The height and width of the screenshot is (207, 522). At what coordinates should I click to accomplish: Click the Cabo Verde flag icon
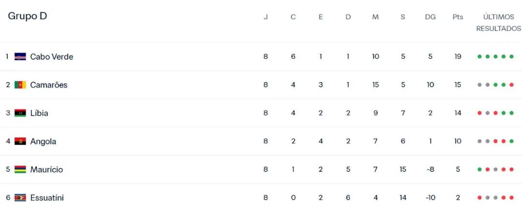click(x=20, y=56)
